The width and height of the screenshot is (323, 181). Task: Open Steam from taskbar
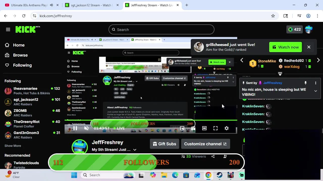tap(219, 175)
